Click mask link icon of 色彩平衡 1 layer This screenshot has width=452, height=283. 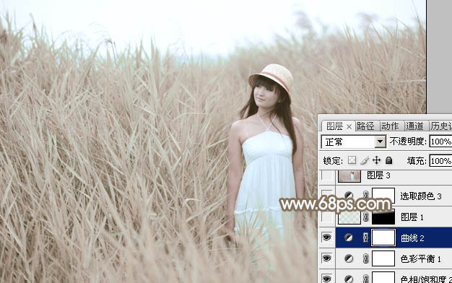coord(365,258)
